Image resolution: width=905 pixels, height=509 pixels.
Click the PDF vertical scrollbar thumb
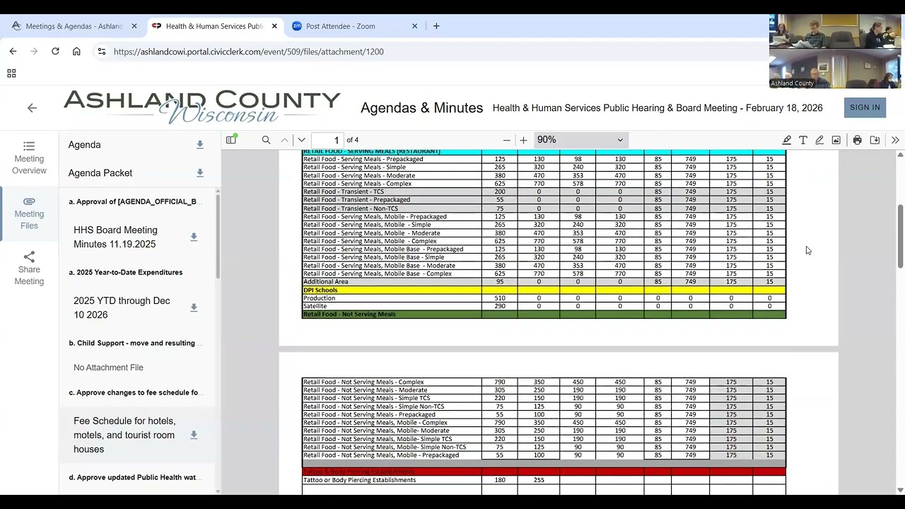pos(900,236)
